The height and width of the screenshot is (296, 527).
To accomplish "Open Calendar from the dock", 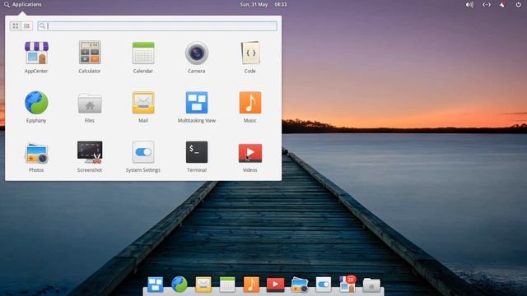I will pos(227,284).
